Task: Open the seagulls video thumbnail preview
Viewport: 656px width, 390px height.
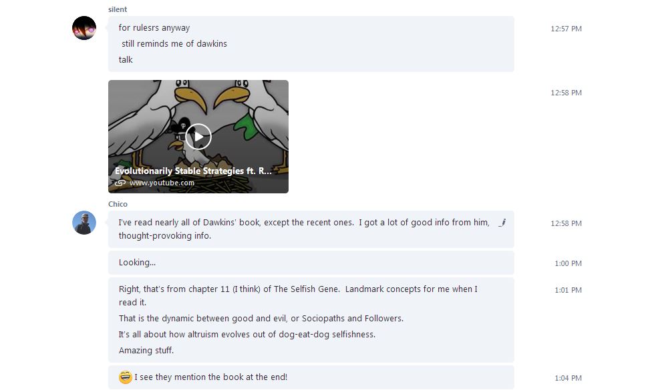Action: click(198, 137)
